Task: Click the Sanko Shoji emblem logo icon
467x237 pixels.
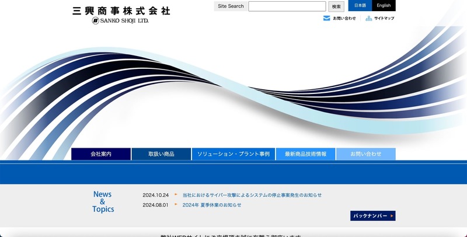Action: (x=96, y=20)
